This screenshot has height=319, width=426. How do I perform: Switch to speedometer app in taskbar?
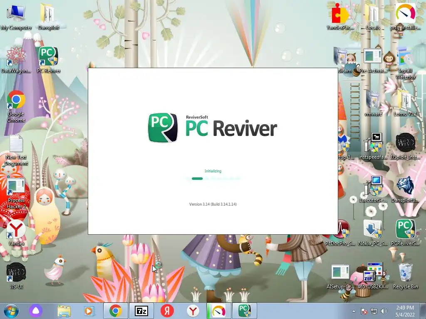click(x=219, y=311)
